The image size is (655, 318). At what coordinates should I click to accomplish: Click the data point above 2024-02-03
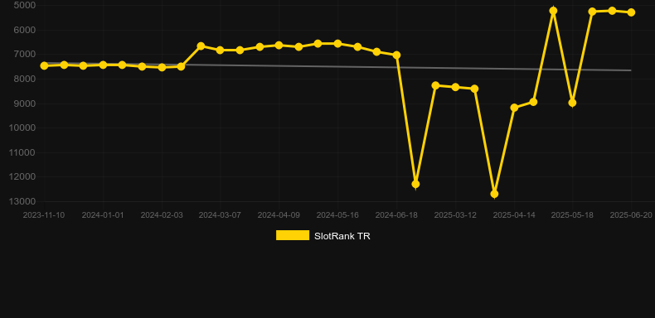point(162,67)
